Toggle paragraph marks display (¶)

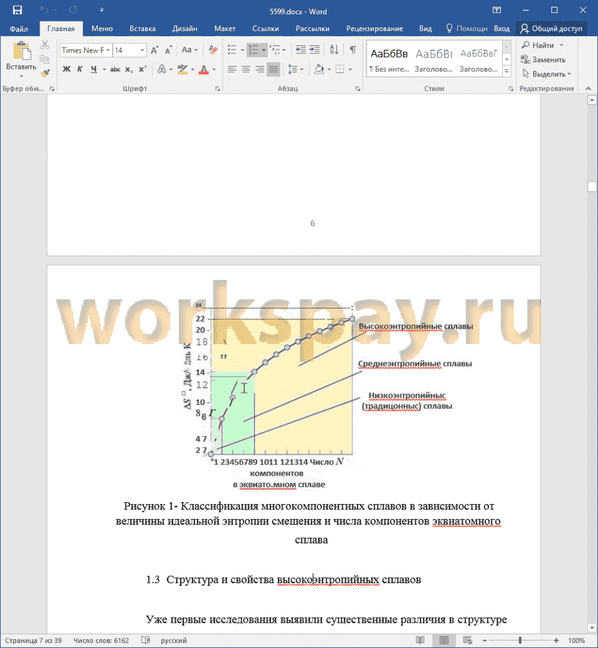tap(353, 50)
